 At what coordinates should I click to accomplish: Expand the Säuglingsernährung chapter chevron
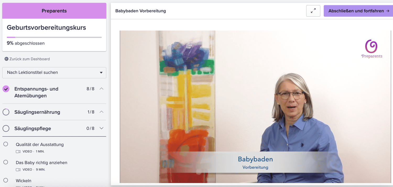[102, 112]
